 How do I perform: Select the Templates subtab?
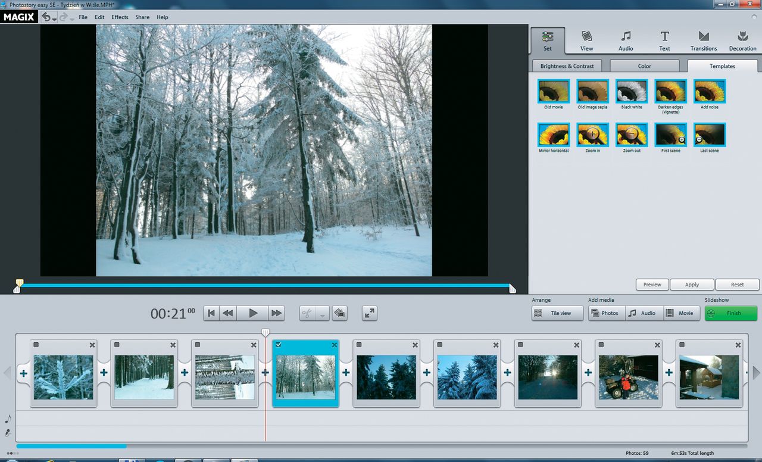click(x=722, y=66)
